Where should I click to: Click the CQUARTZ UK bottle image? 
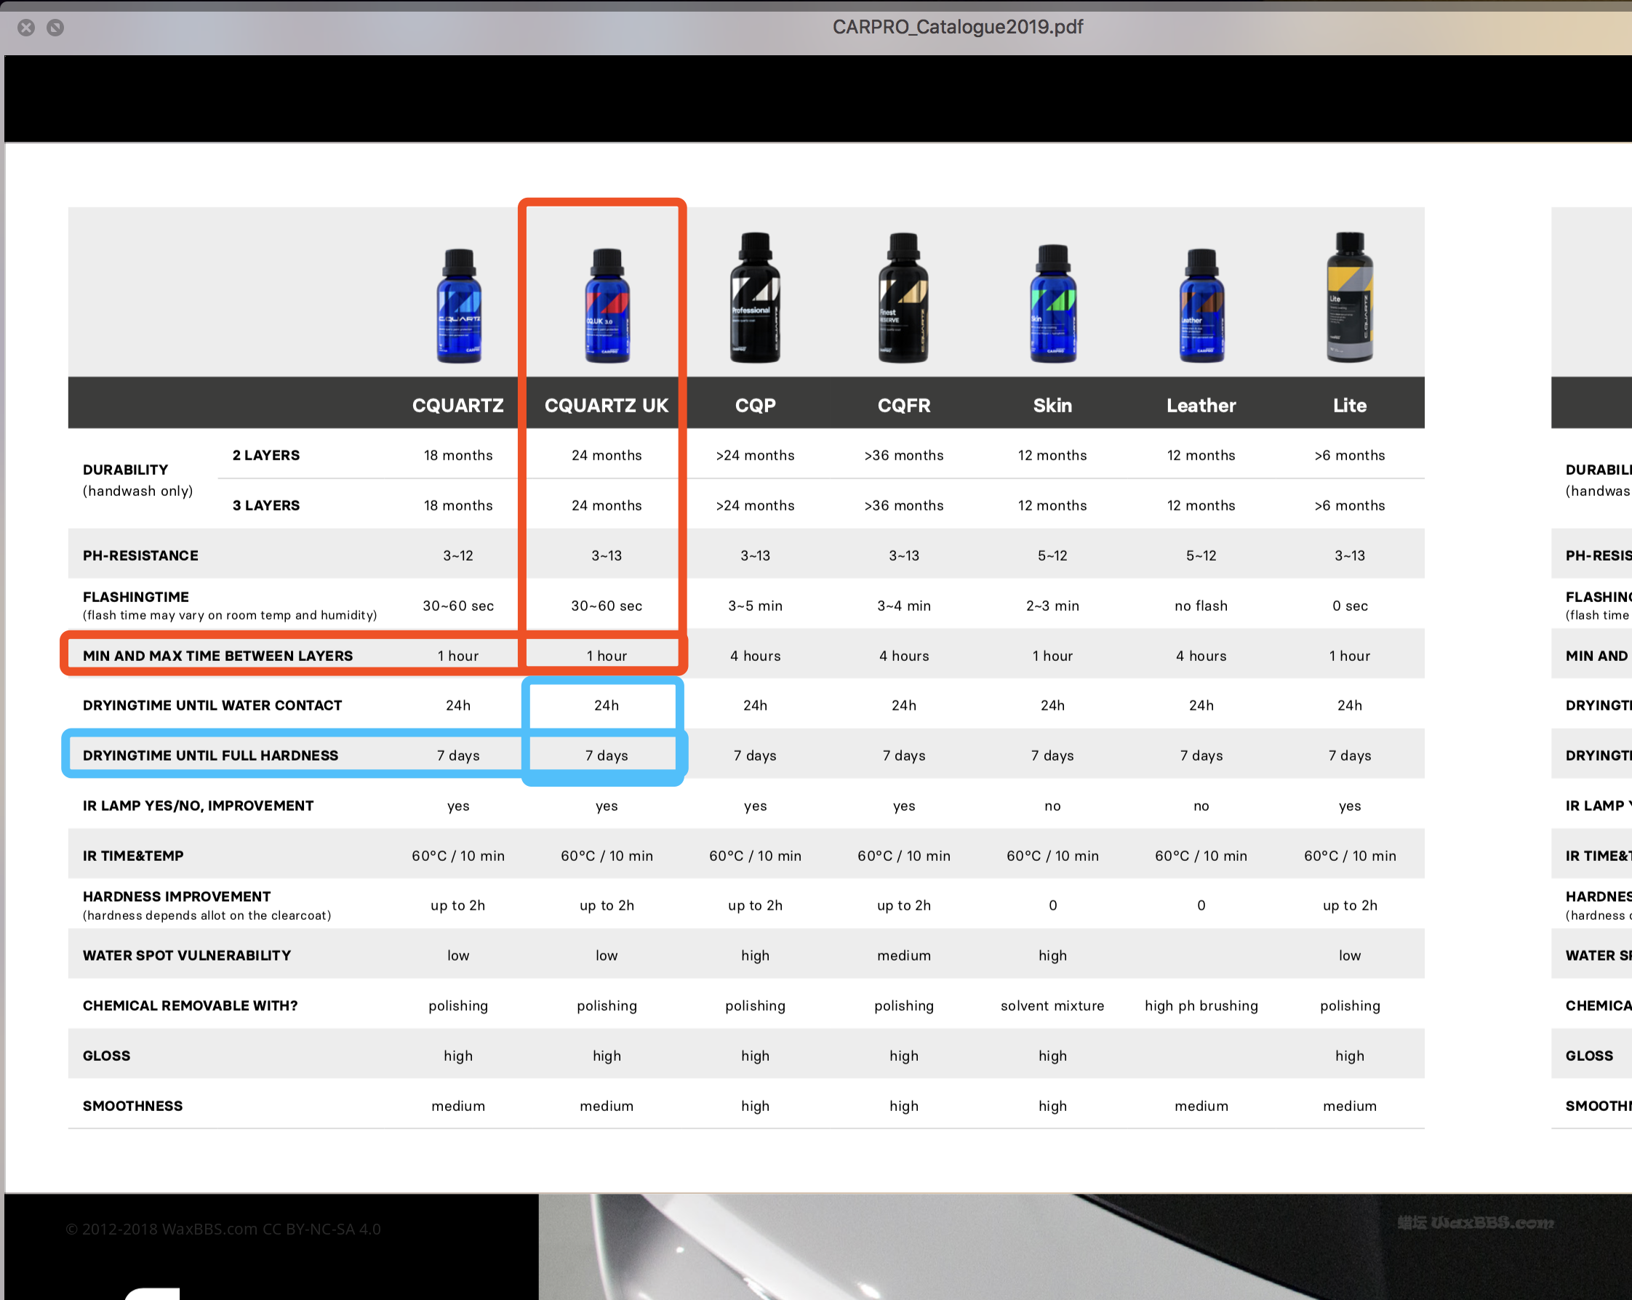(x=607, y=305)
